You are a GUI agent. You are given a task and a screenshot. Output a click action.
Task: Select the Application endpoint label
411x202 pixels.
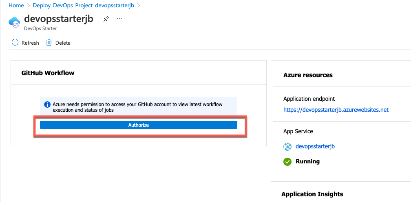click(x=309, y=99)
